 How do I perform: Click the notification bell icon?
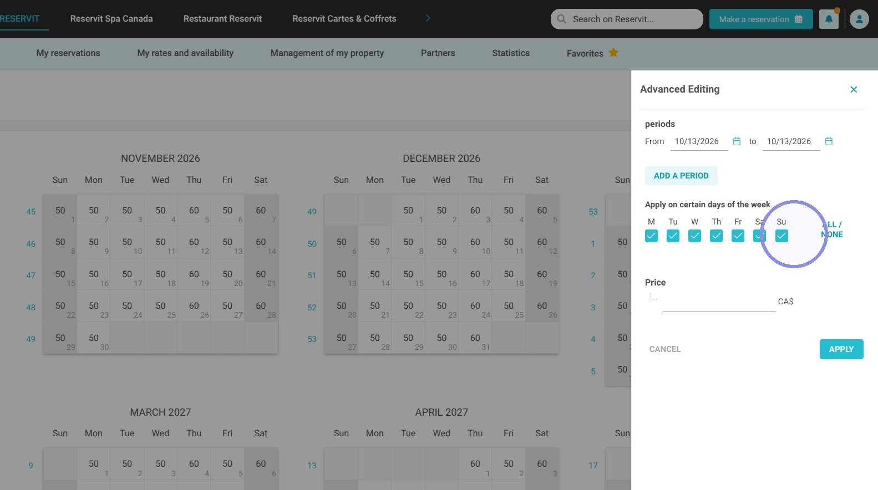[829, 19]
